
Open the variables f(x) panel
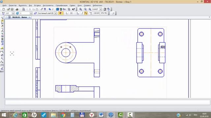(x=65, y=9)
